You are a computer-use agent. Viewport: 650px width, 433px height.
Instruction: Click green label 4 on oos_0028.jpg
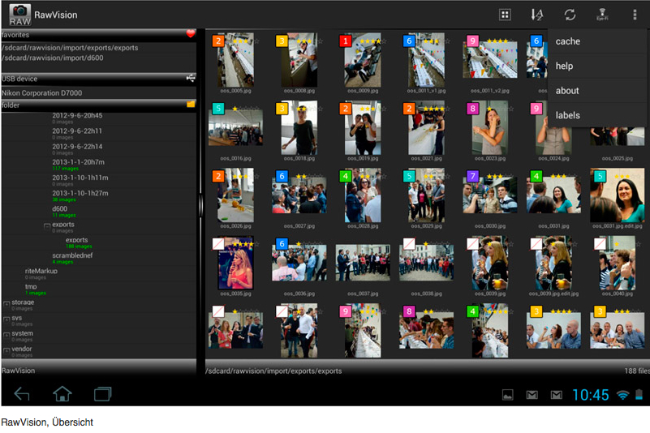pos(346,176)
